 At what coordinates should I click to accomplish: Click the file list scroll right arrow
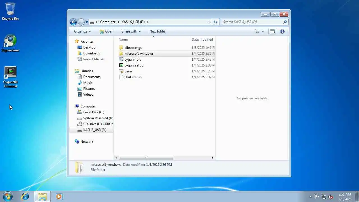(212, 158)
